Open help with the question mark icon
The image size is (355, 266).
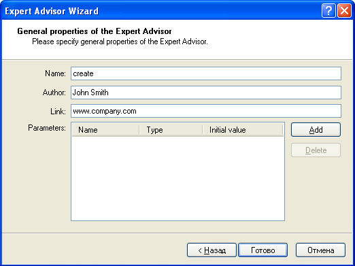pyautogui.click(x=328, y=11)
